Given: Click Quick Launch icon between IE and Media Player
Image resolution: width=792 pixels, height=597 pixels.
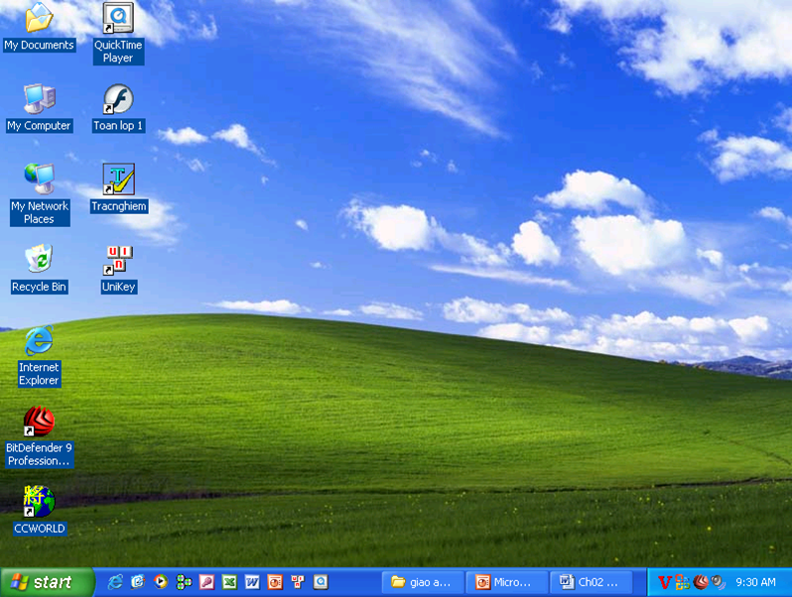Looking at the screenshot, I should pyautogui.click(x=138, y=582).
